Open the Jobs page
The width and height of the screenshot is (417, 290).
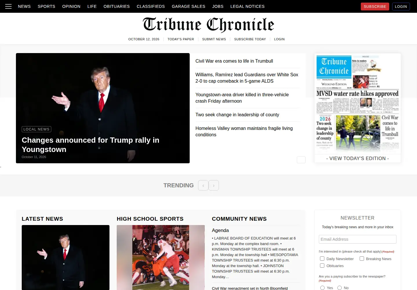click(218, 6)
